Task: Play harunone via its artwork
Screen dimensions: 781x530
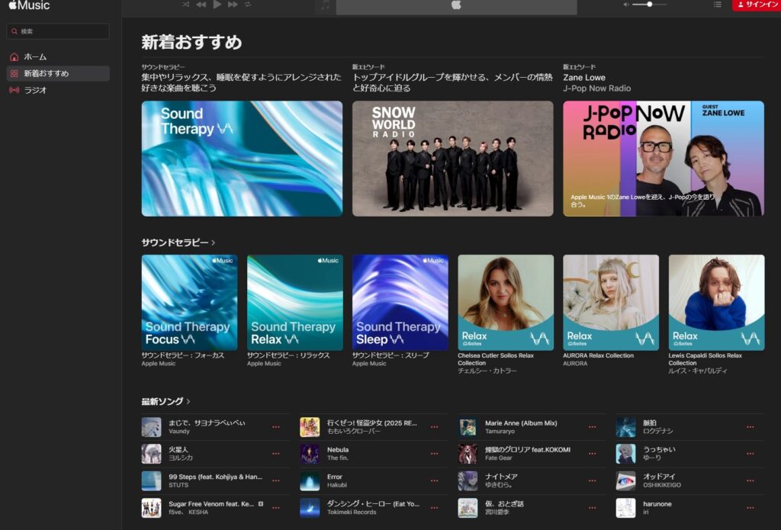Action: (x=625, y=508)
